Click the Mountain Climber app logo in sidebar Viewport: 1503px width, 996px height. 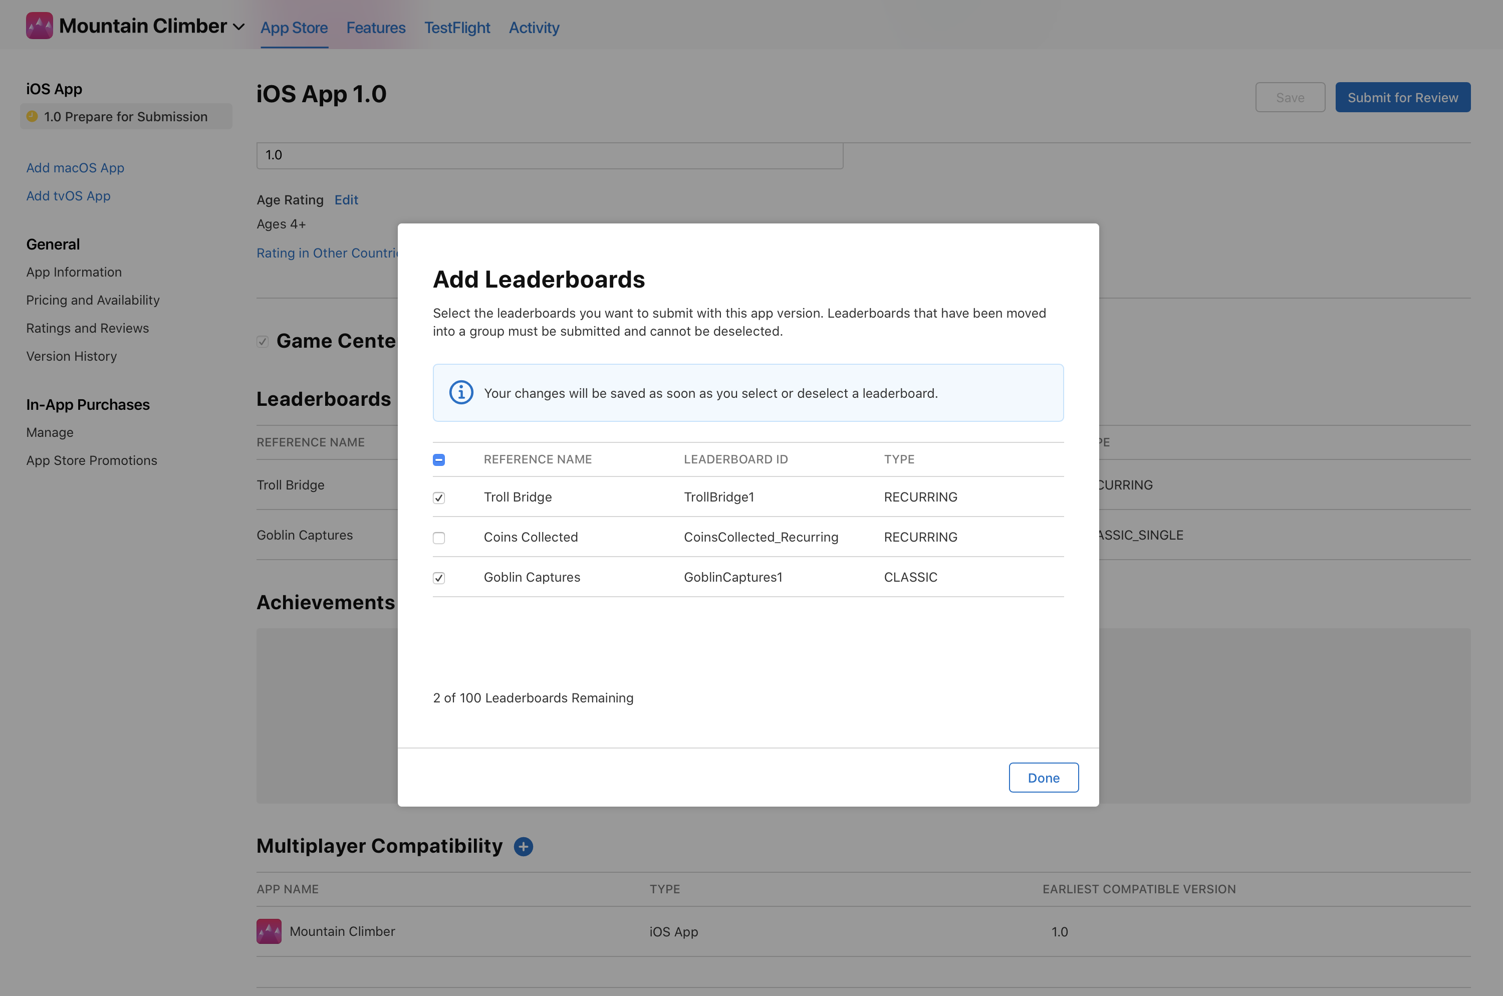coord(37,25)
